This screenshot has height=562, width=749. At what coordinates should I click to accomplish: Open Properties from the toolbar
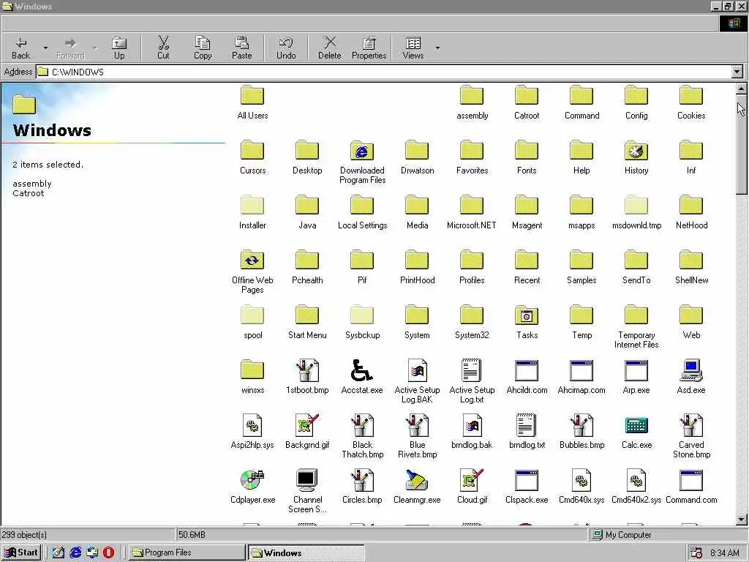(x=369, y=48)
